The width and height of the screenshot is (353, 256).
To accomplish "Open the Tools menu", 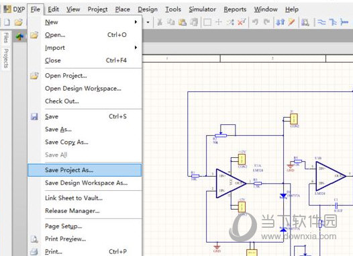I will coord(173,9).
